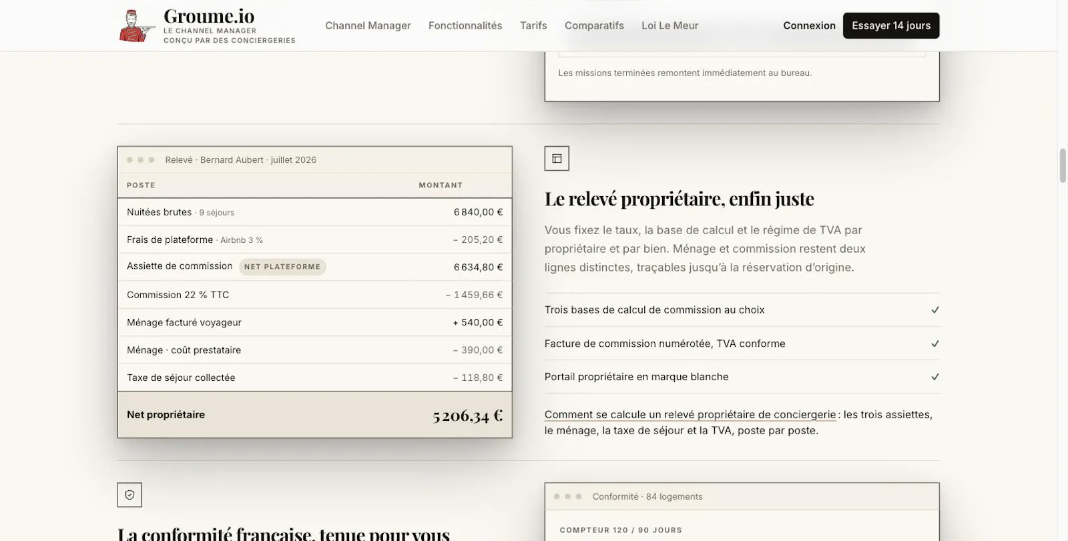Click the POSTE column header
This screenshot has height=541, width=1068.
tap(141, 185)
